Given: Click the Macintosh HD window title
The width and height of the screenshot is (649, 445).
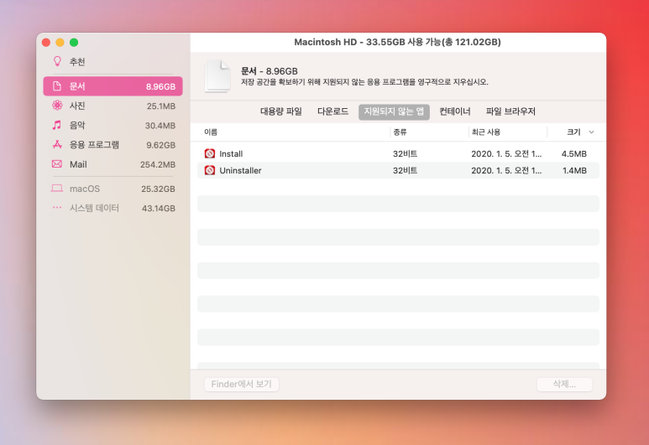Looking at the screenshot, I should 397,42.
